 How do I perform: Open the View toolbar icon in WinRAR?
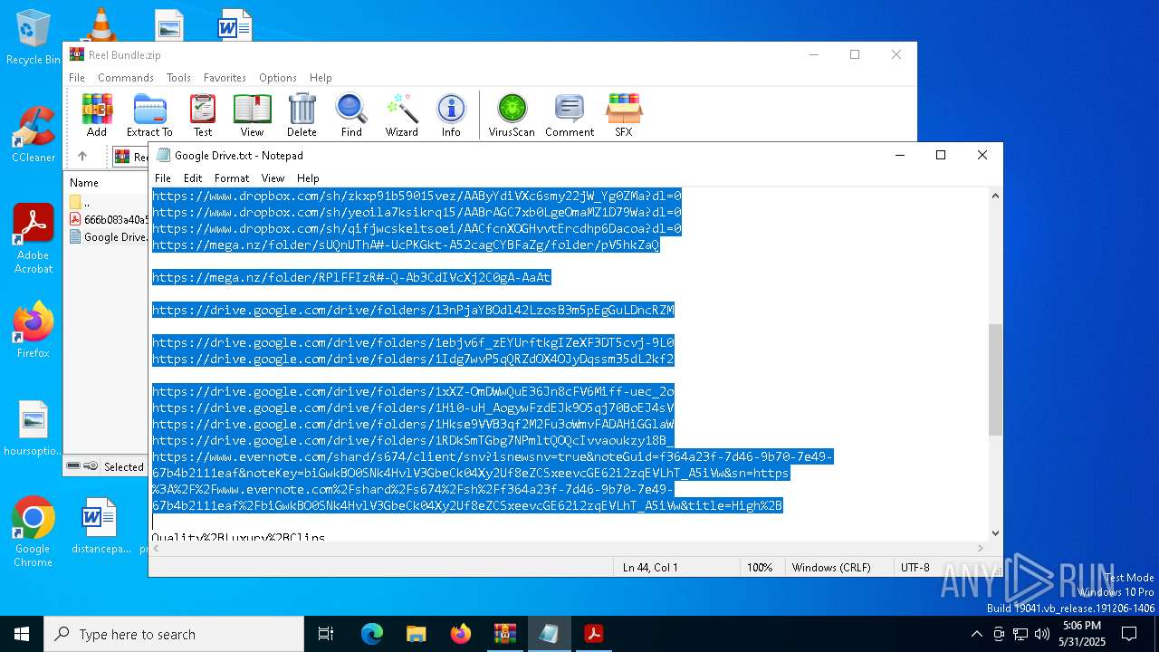[252, 115]
